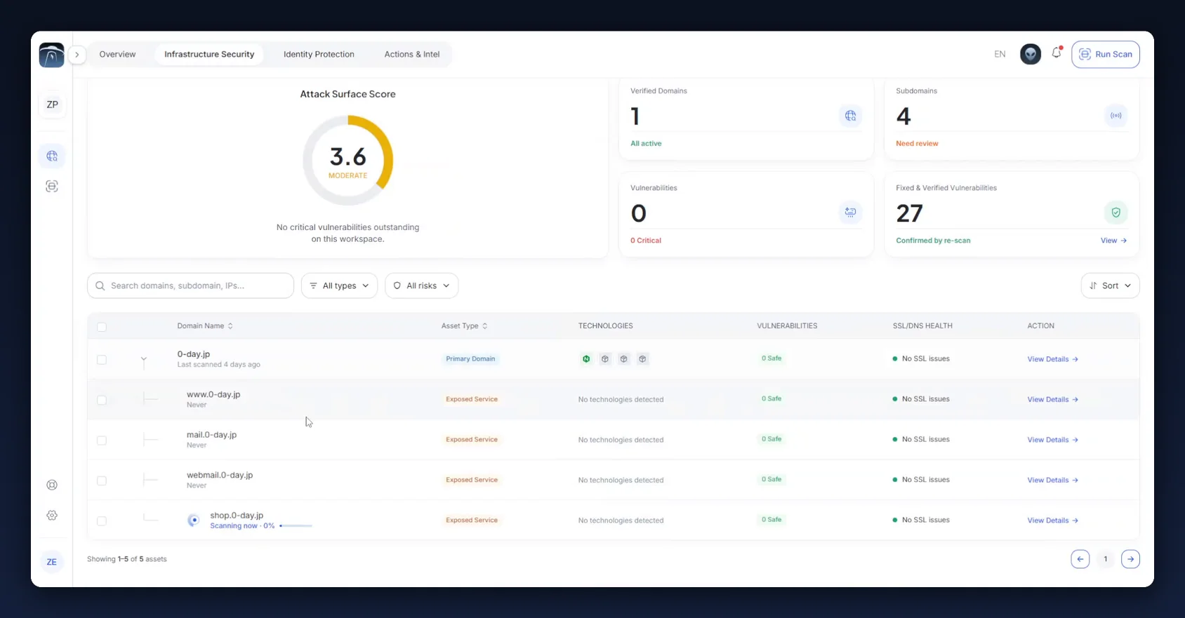Image resolution: width=1185 pixels, height=618 pixels.
Task: Open settings gear in sidebar
Action: pos(52,515)
